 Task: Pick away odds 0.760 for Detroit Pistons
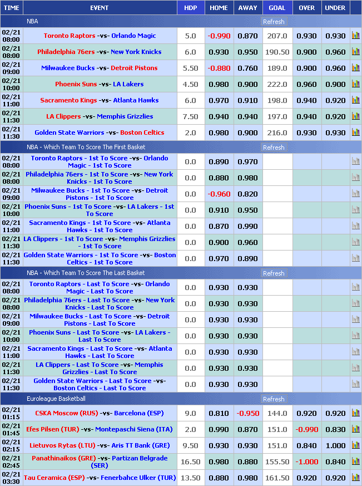pos(247,68)
